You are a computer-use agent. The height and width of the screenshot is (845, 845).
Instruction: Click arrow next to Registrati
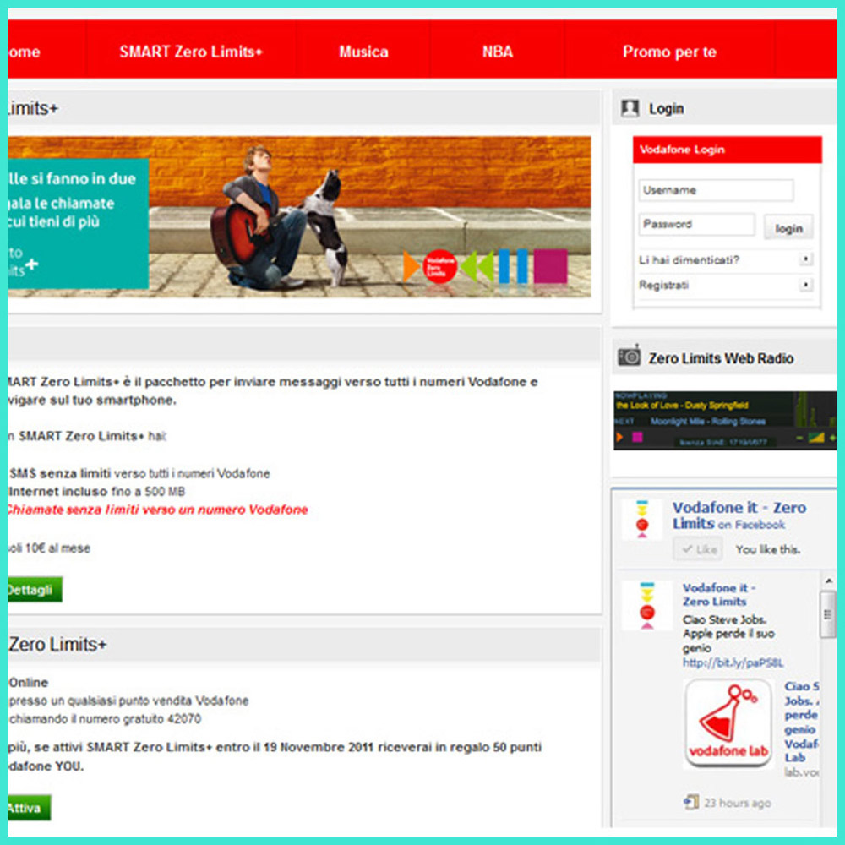[805, 284]
